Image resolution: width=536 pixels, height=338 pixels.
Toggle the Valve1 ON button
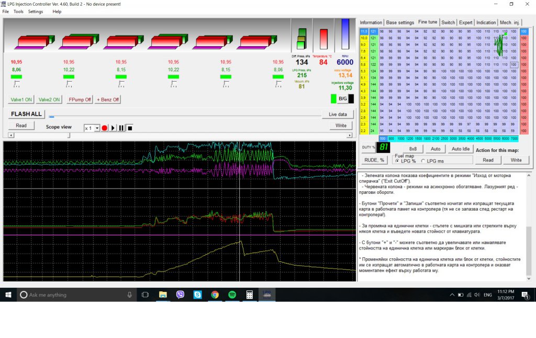[21, 100]
